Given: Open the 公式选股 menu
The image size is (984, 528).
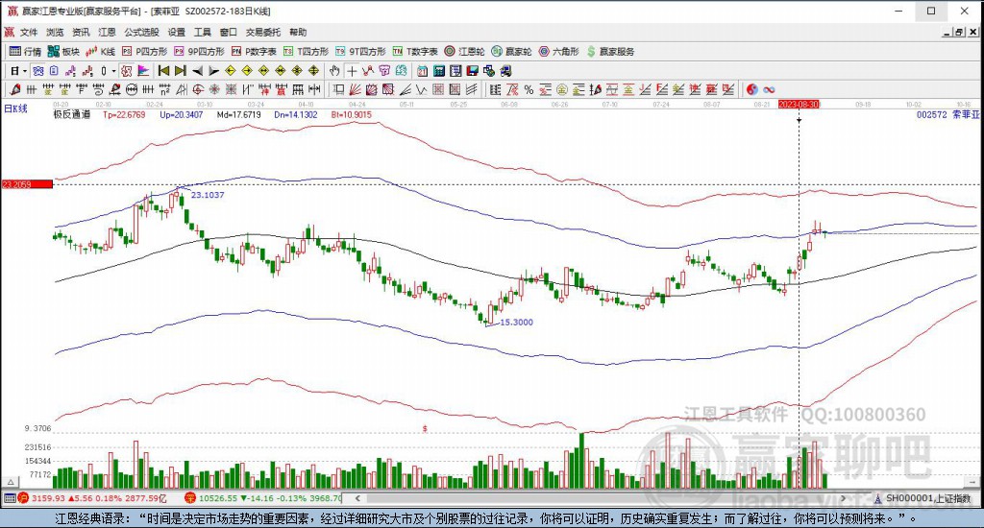Looking at the screenshot, I should [141, 32].
